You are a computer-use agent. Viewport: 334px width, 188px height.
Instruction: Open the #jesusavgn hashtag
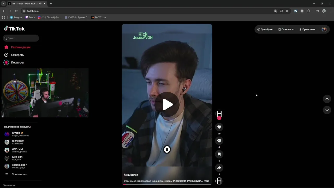click(x=180, y=181)
